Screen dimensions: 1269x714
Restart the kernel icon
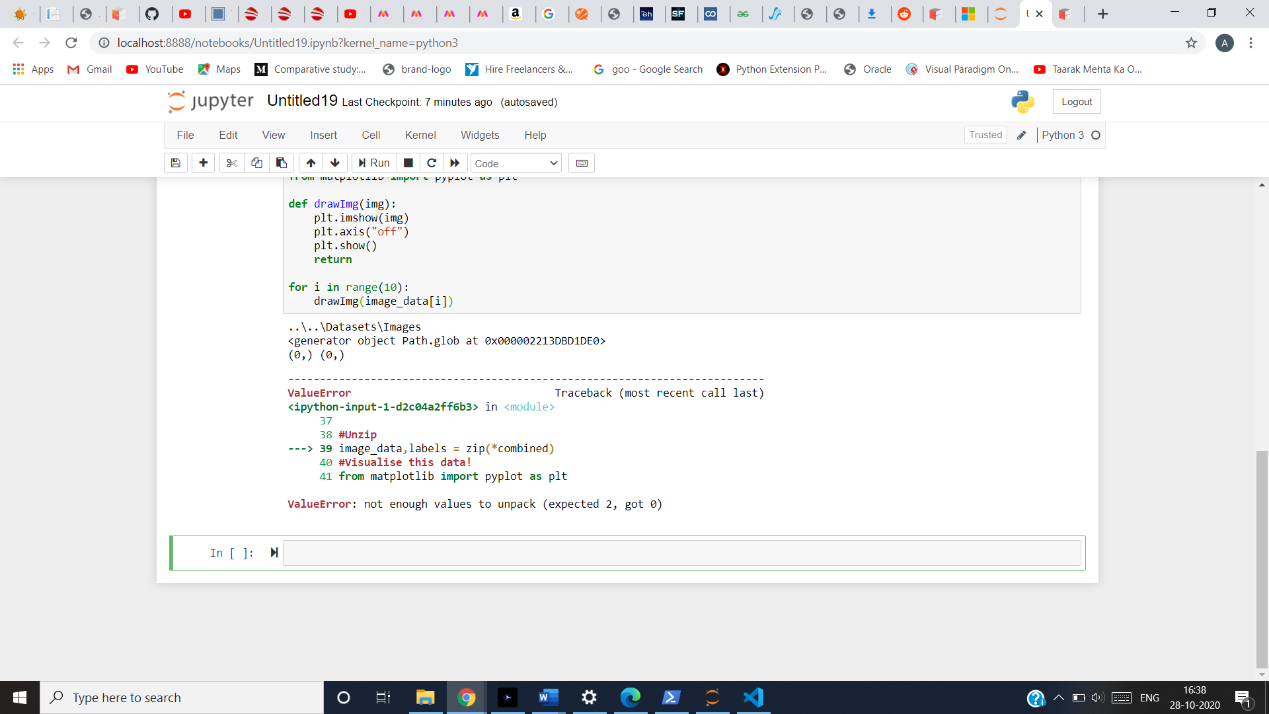(x=432, y=163)
